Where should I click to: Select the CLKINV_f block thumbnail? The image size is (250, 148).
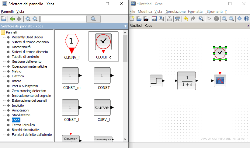(72, 46)
